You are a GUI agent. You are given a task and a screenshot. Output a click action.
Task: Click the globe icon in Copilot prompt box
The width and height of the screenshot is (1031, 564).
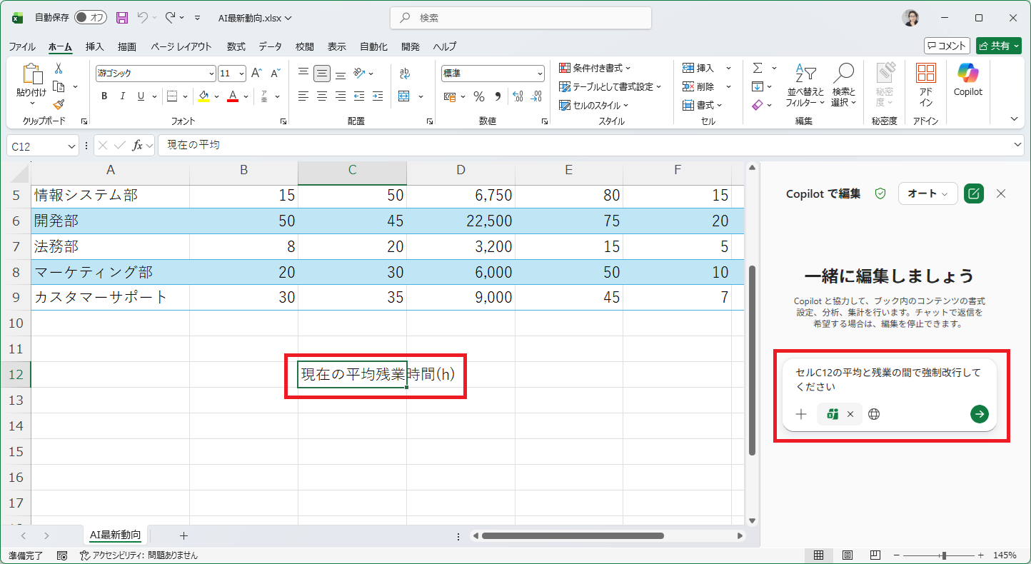click(x=874, y=414)
